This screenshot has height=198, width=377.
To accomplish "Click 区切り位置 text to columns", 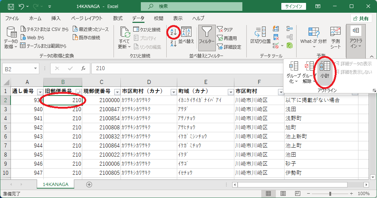I will pyautogui.click(x=261, y=36).
